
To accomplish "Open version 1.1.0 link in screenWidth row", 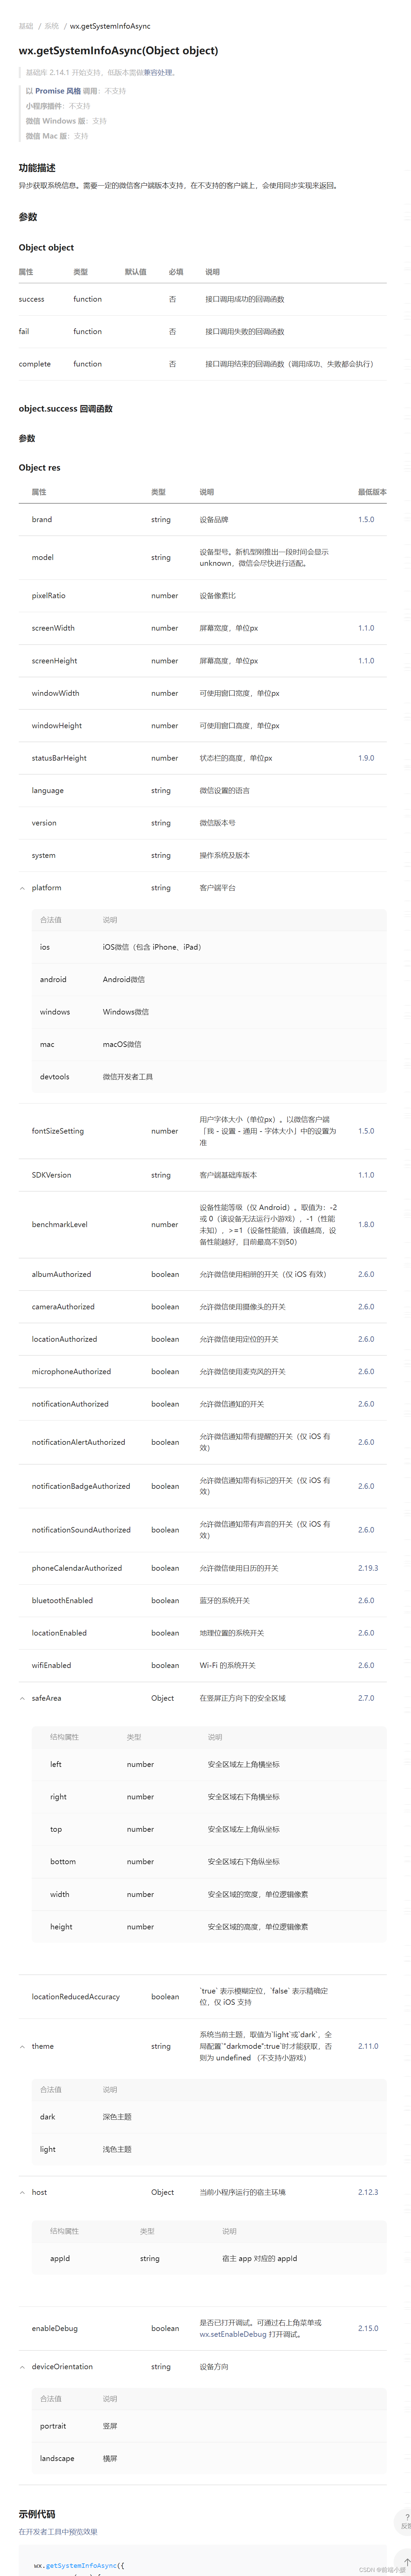I will (x=366, y=628).
